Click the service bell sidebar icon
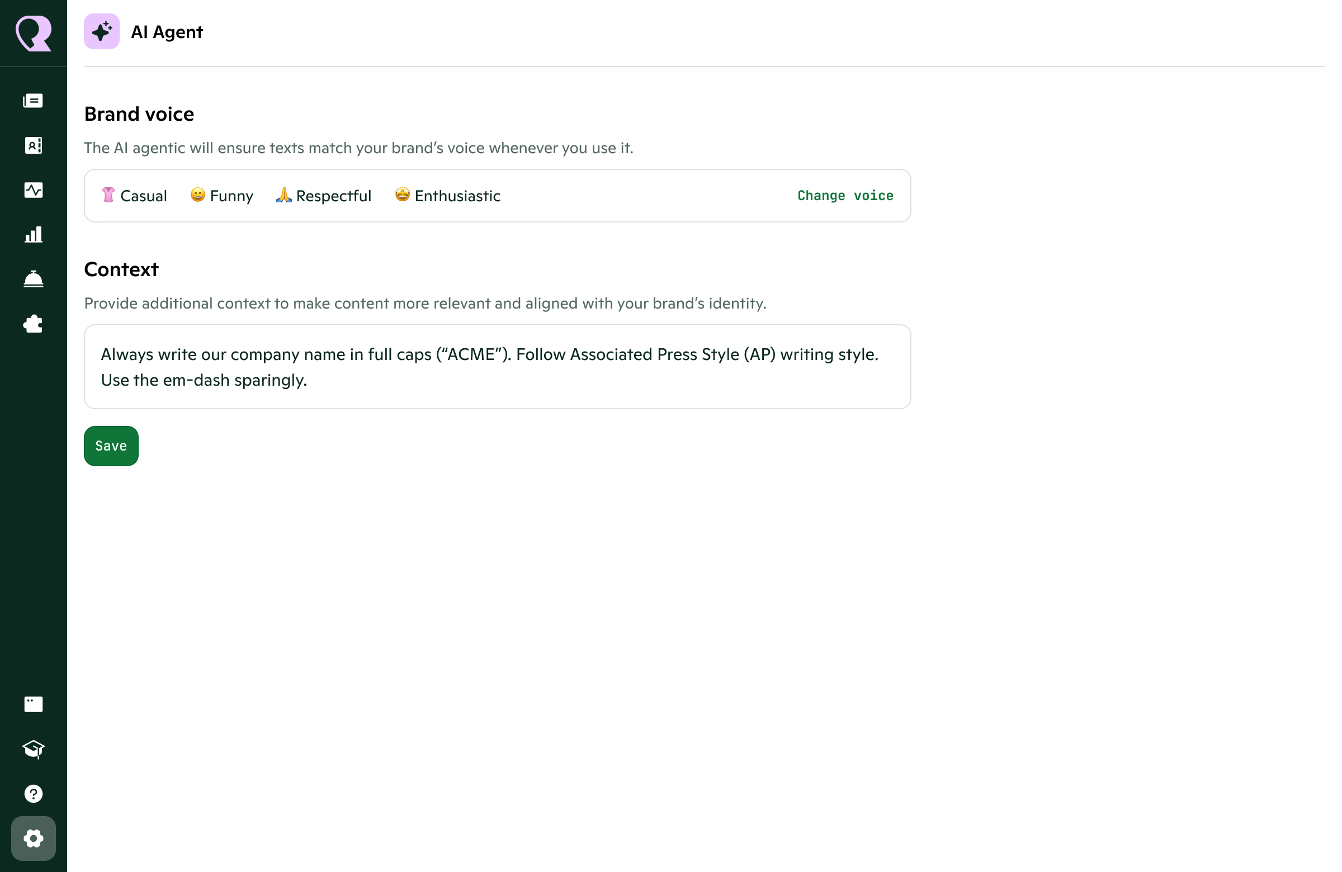 [x=33, y=279]
